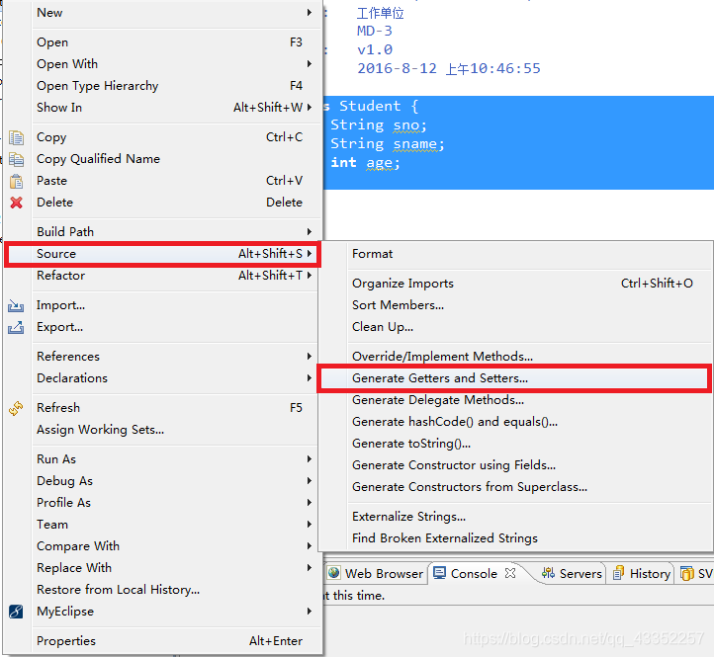Click the Console monitor icon
714x657 pixels.
point(439,573)
